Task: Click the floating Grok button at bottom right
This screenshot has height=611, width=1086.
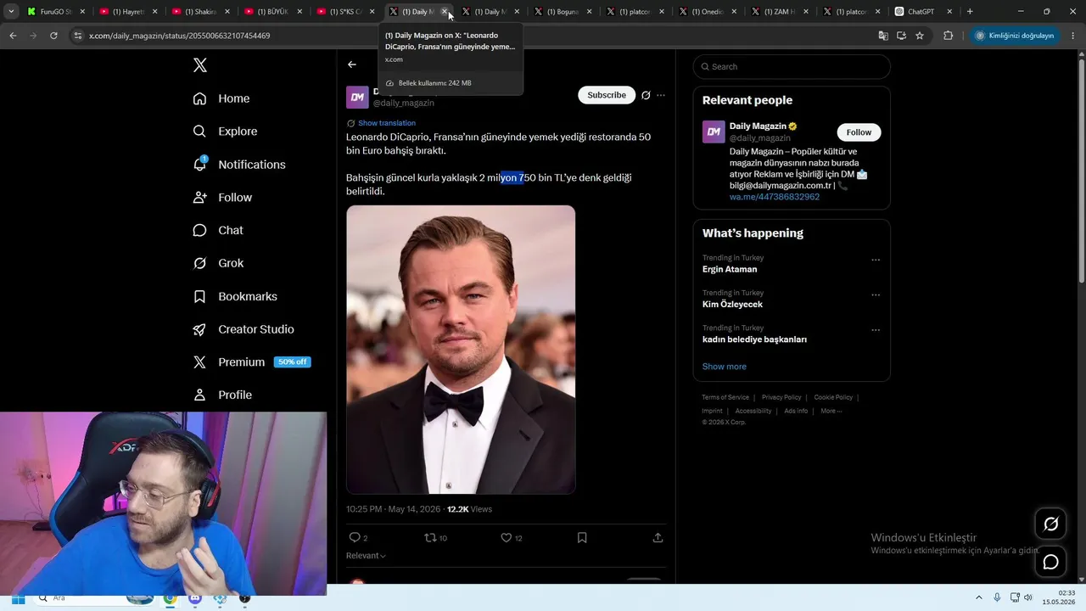Action: [1050, 524]
